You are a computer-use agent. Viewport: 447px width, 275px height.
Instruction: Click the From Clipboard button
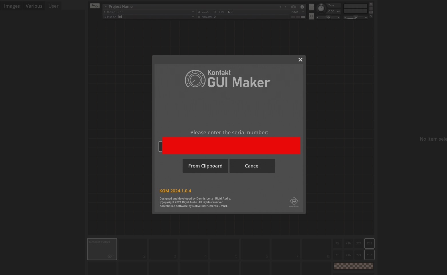[205, 166]
